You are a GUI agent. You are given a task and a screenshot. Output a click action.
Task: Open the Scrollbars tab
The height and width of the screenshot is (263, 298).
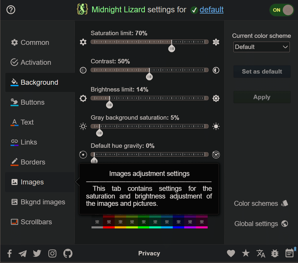point(36,222)
